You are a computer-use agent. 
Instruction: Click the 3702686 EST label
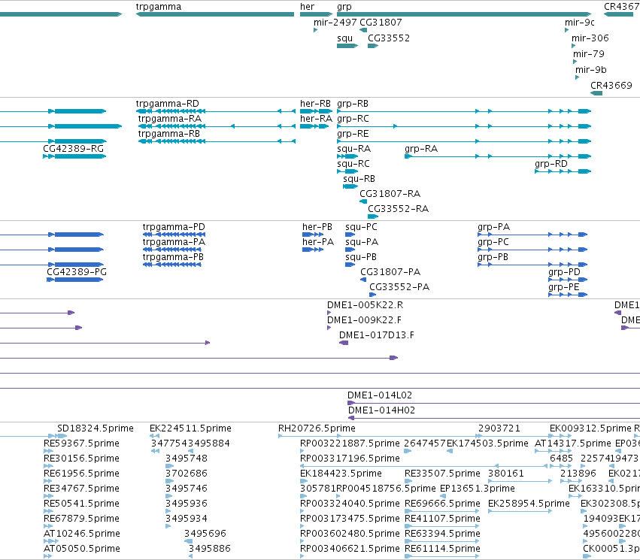186,474
